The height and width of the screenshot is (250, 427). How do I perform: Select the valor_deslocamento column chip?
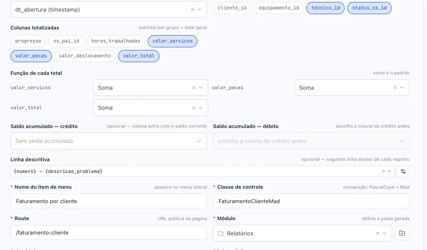pos(85,56)
